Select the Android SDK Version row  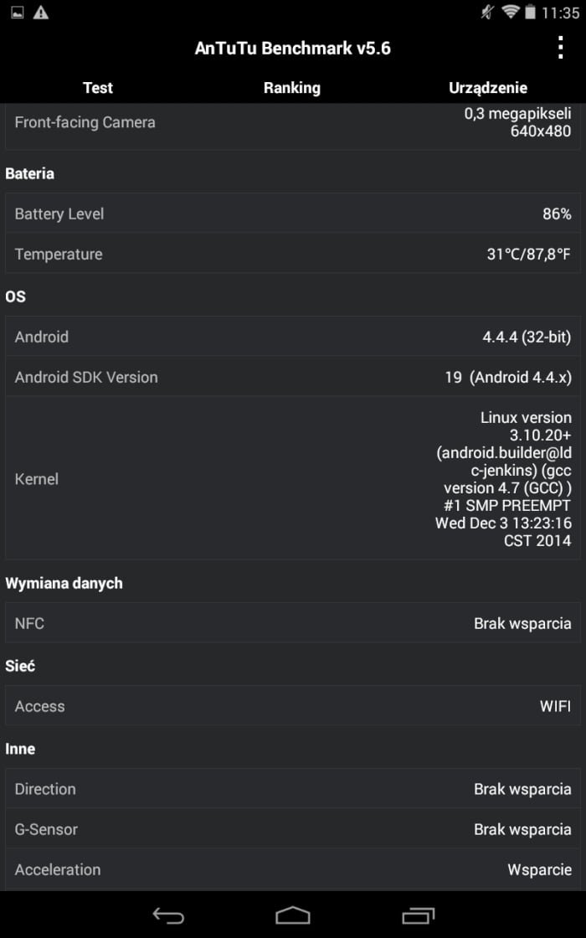point(293,377)
